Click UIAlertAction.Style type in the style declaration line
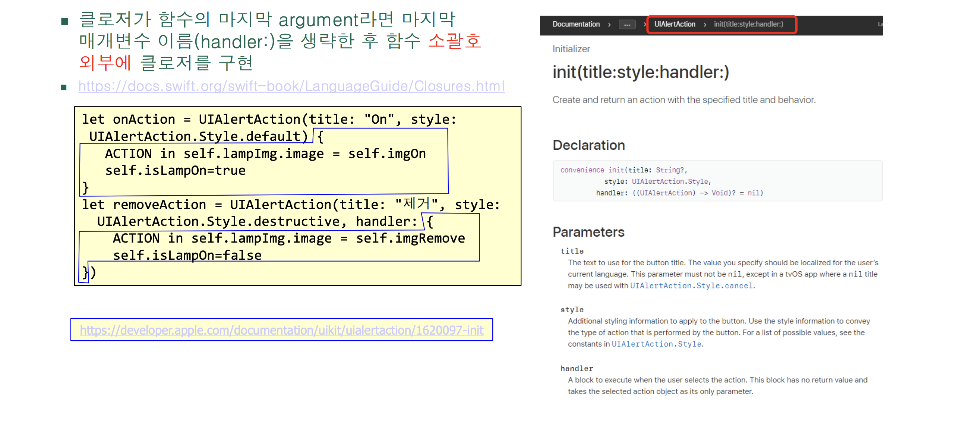This screenshot has width=963, height=436. coord(670,182)
